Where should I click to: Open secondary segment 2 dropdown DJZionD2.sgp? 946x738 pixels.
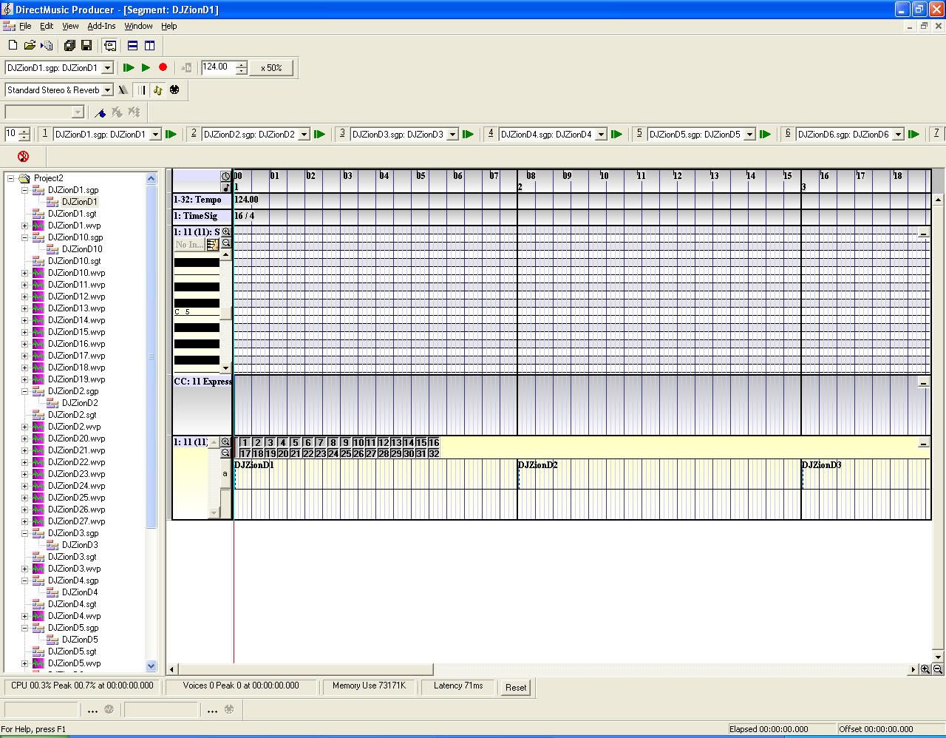coord(304,135)
